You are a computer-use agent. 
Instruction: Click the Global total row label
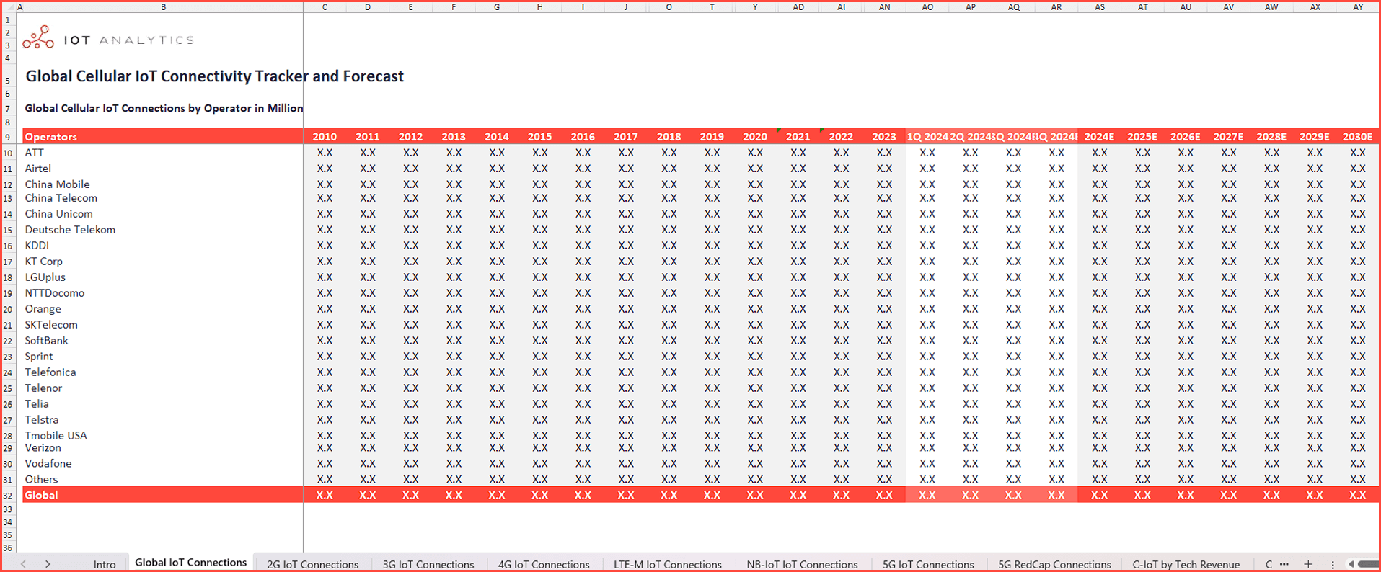[163, 495]
